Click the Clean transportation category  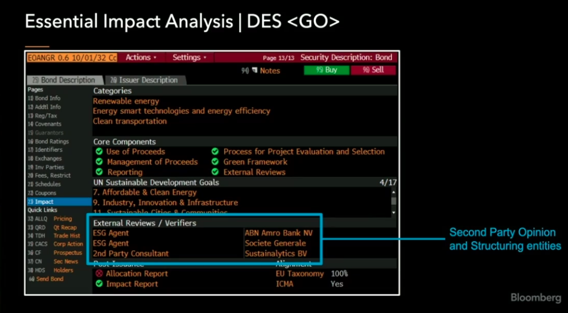(x=130, y=121)
